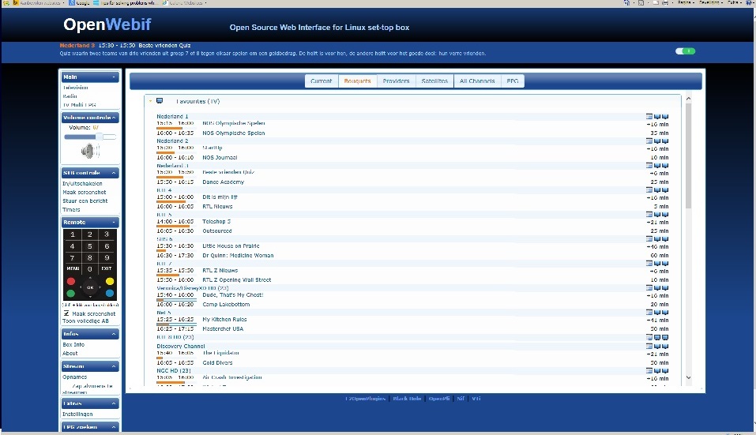The image size is (756, 435).
Task: Click remote MENU key
Action: pyautogui.click(x=73, y=268)
